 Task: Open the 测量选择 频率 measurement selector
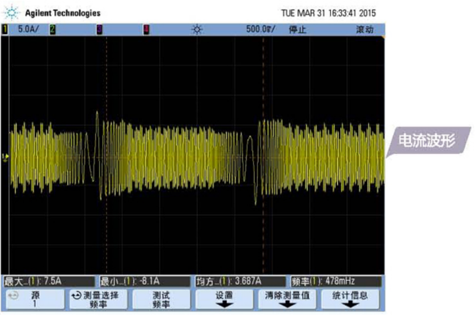click(97, 299)
